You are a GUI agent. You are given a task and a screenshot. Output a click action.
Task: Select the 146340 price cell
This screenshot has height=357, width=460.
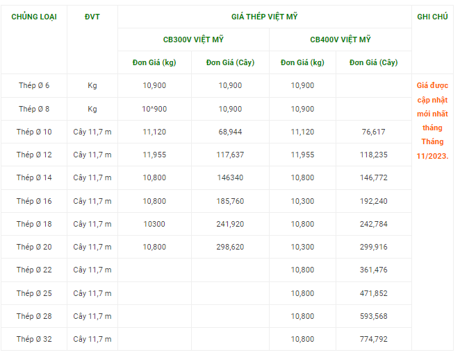tap(230, 177)
